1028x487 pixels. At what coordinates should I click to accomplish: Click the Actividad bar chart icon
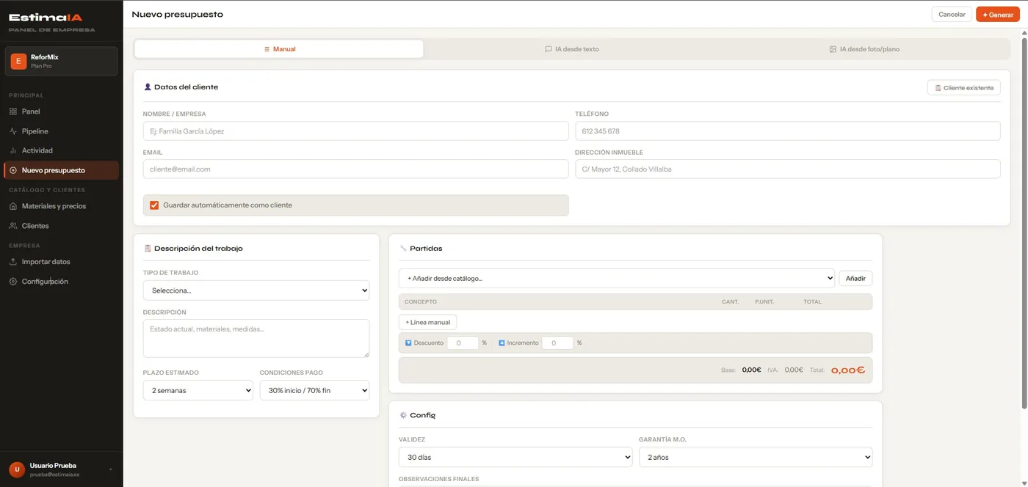pos(13,150)
